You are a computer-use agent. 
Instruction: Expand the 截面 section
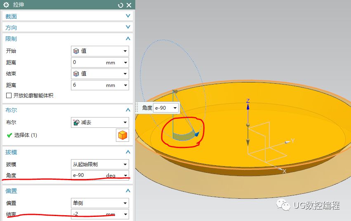click(x=128, y=16)
